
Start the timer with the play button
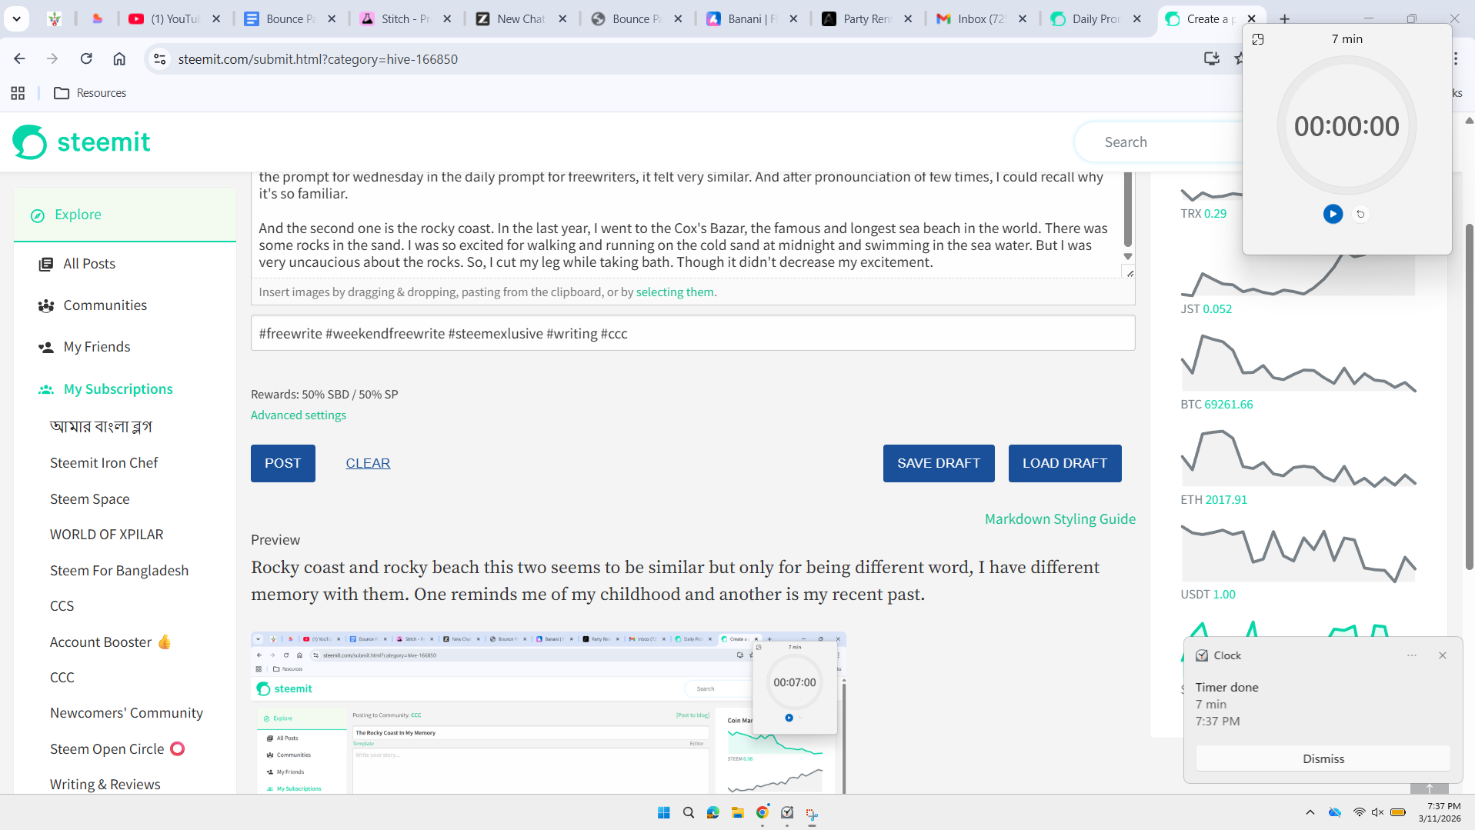coord(1333,214)
